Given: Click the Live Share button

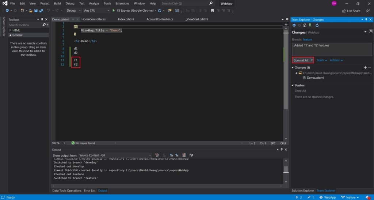Looking at the screenshot, I should pos(351,11).
